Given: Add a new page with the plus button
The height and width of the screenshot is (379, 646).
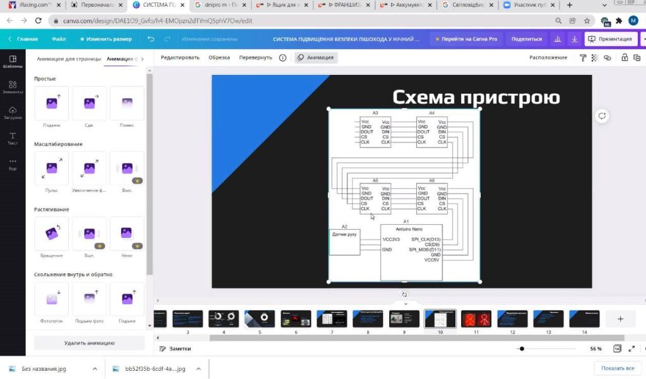Looking at the screenshot, I should [x=621, y=319].
